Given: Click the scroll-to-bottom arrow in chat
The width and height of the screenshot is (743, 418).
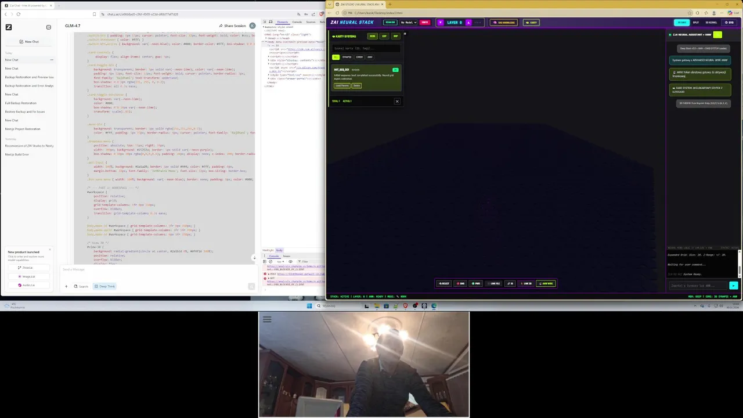Looking at the screenshot, I should tap(254, 258).
